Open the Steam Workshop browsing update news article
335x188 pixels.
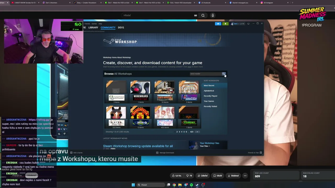click(x=138, y=146)
